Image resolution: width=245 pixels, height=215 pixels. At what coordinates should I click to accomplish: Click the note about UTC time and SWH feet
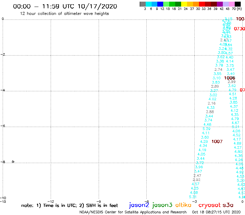(x=70, y=205)
